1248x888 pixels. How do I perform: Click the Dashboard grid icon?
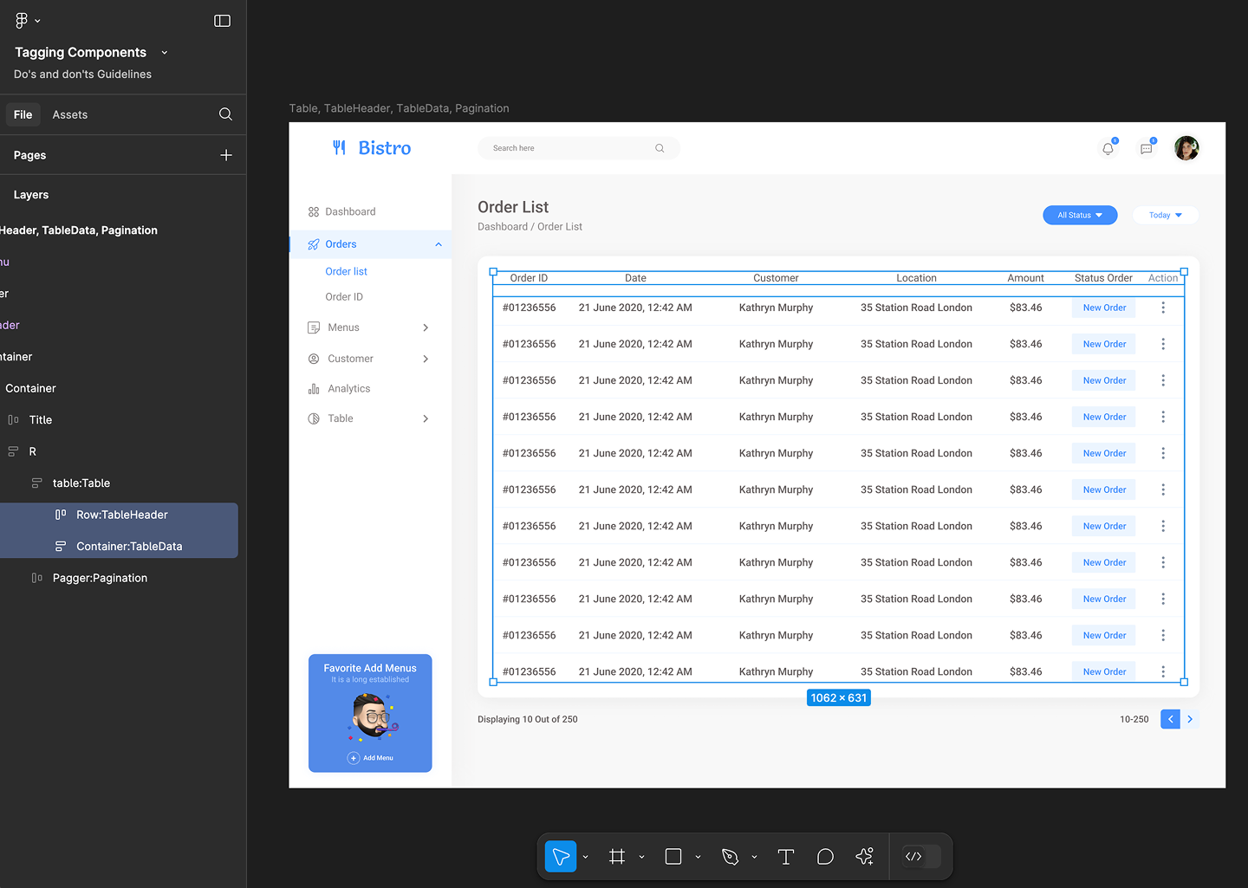[x=314, y=211]
